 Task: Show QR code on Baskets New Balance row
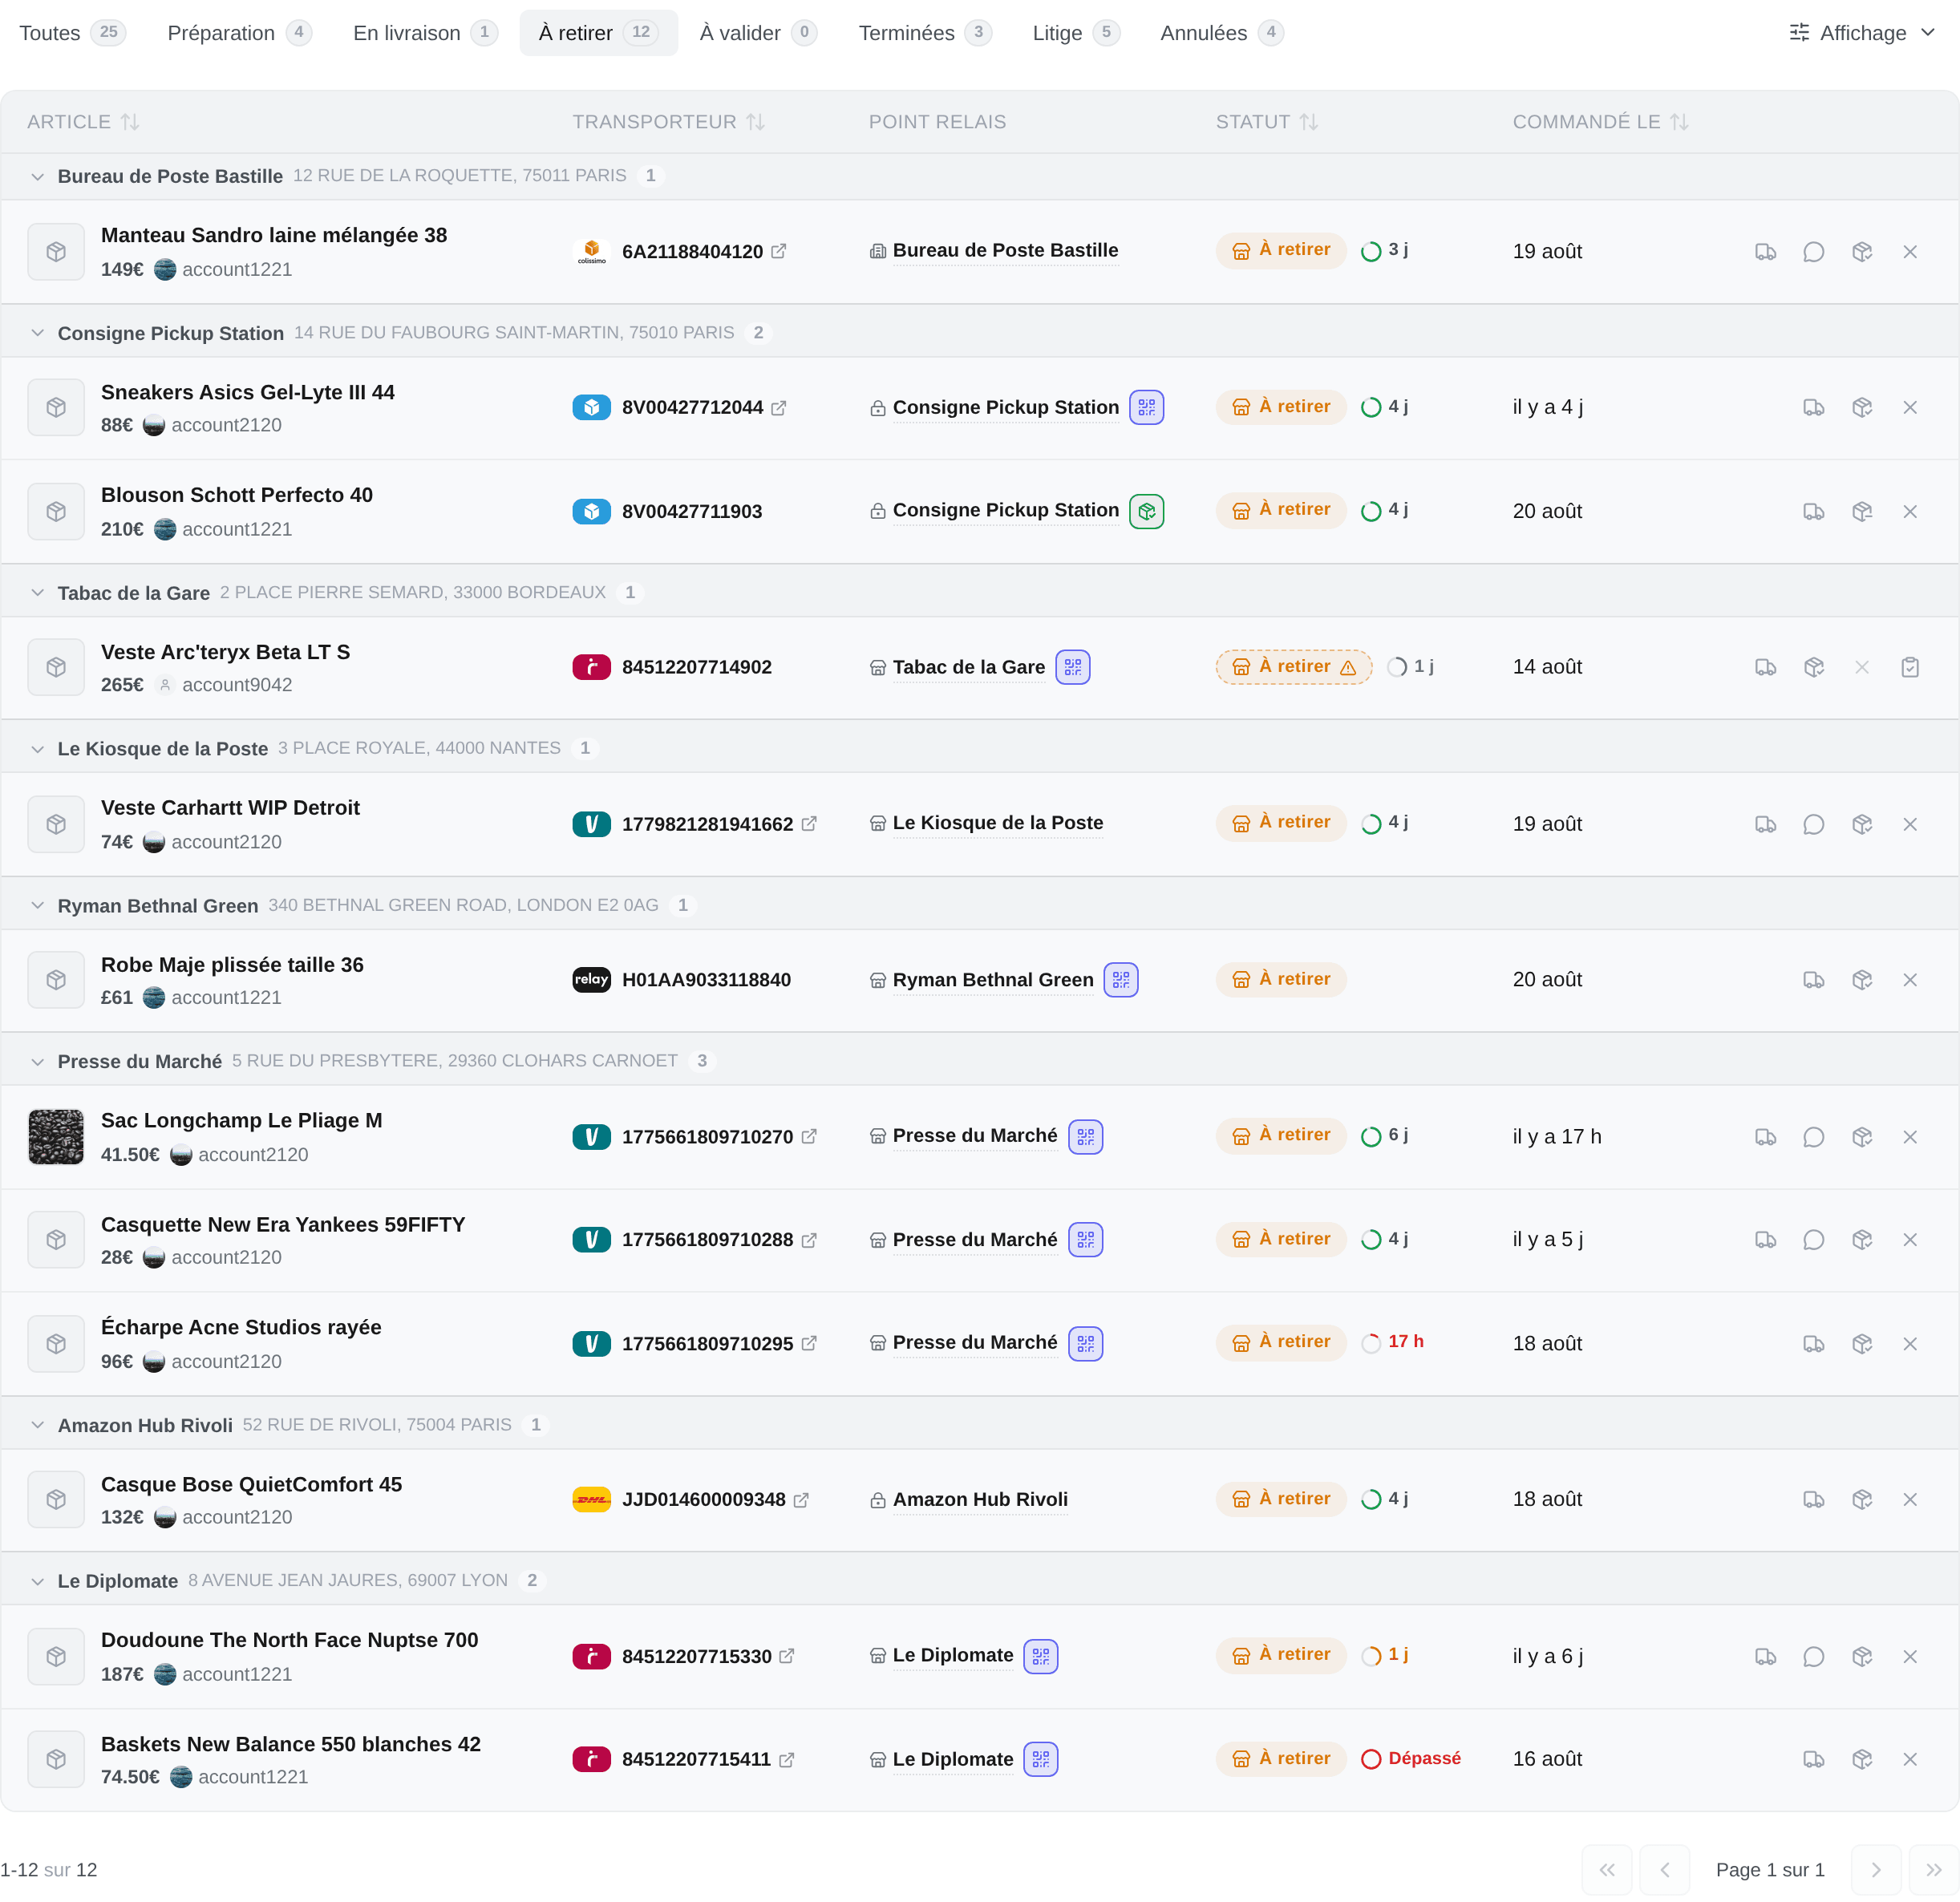[1040, 1759]
